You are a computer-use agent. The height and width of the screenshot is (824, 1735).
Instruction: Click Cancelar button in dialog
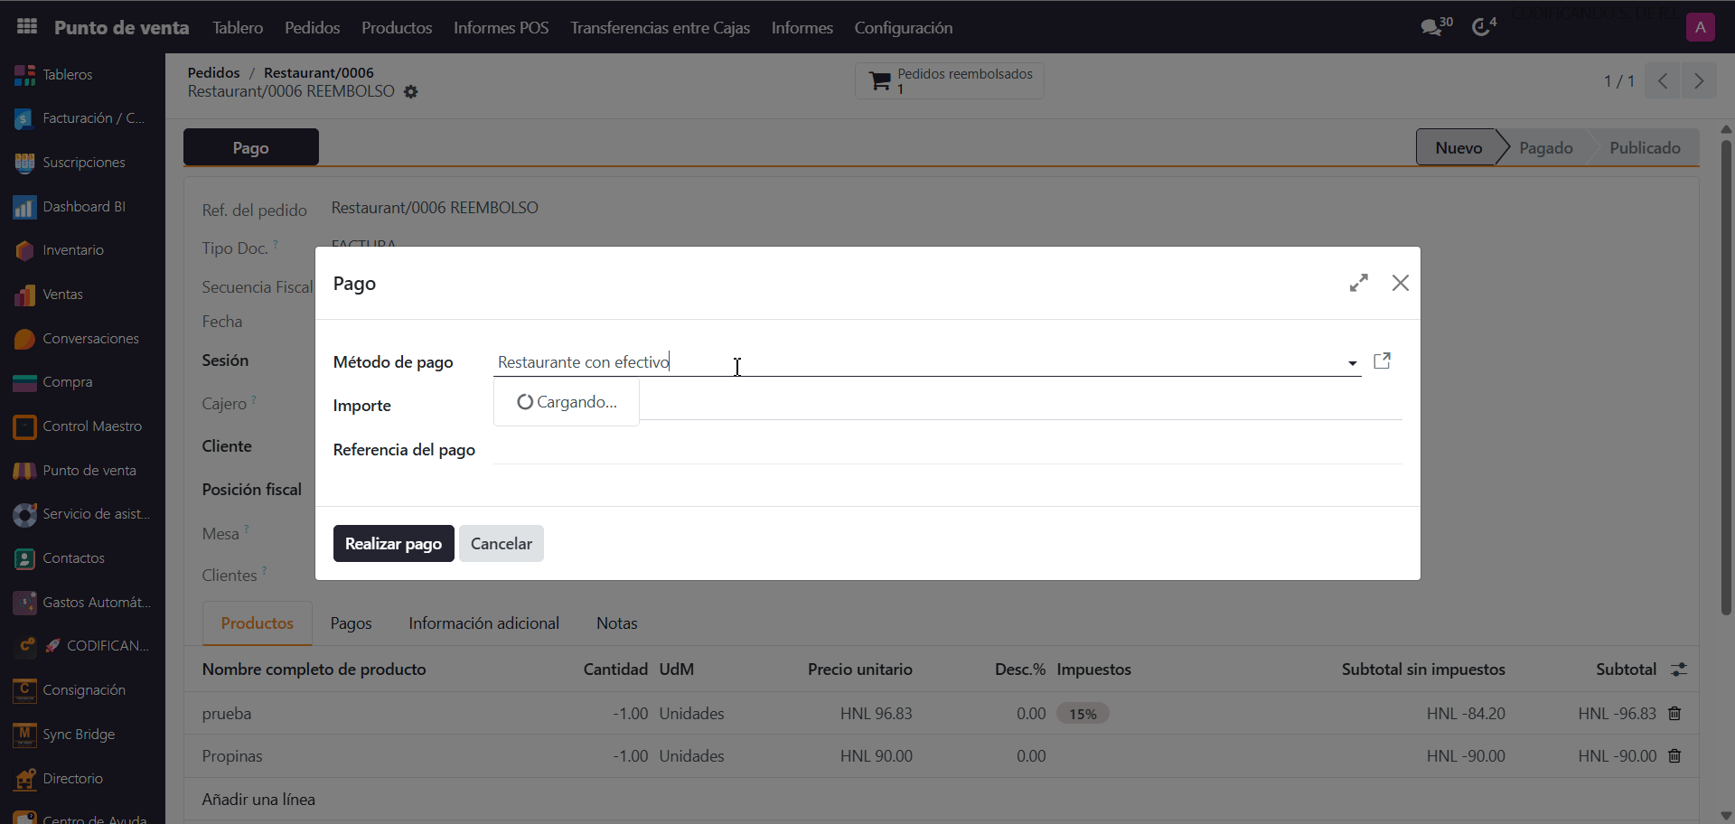click(x=502, y=544)
